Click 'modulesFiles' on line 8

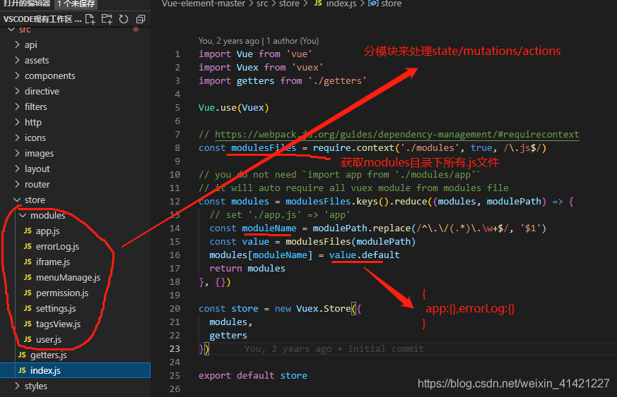click(263, 148)
